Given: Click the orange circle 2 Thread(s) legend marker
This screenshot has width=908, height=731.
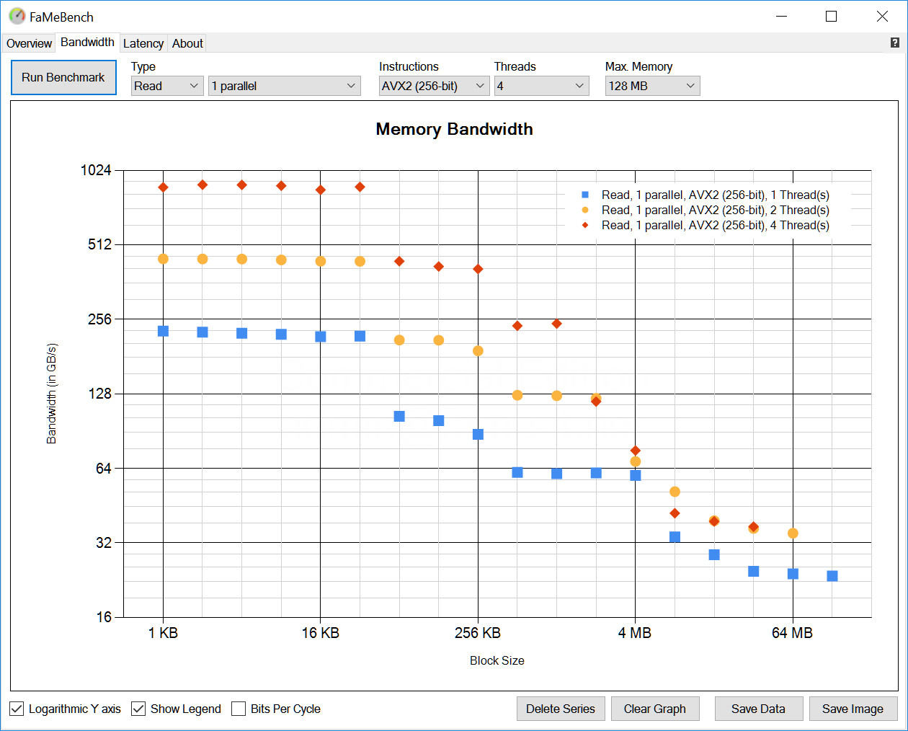Looking at the screenshot, I should [585, 210].
